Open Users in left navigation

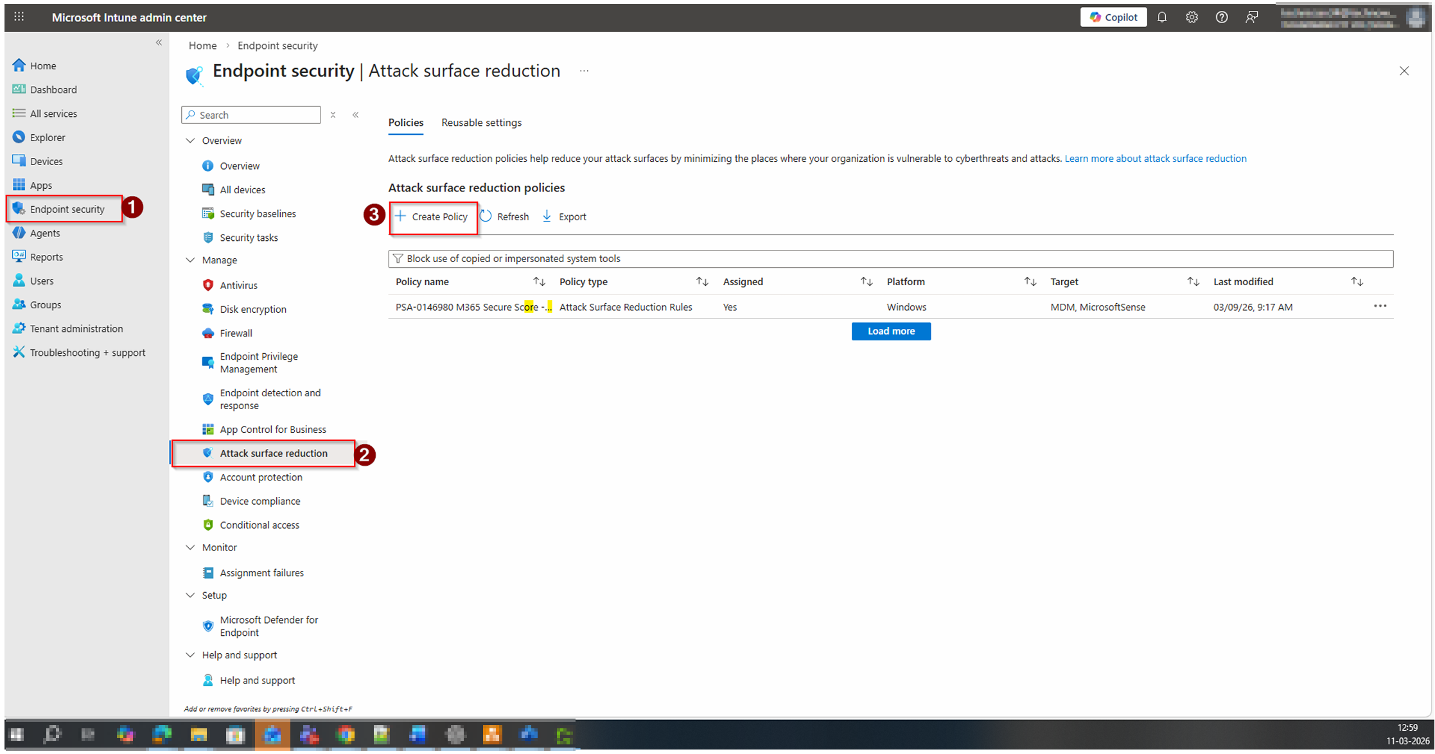point(33,280)
